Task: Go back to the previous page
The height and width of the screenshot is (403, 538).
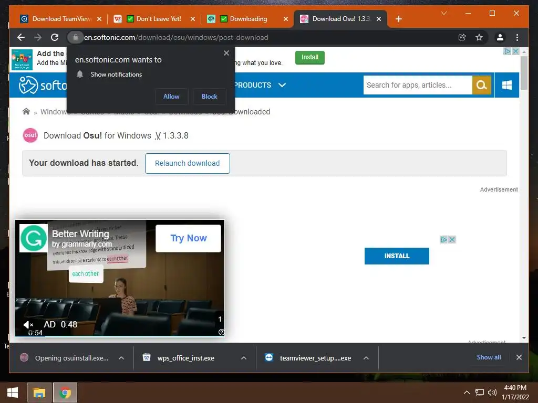Action: [x=21, y=37]
